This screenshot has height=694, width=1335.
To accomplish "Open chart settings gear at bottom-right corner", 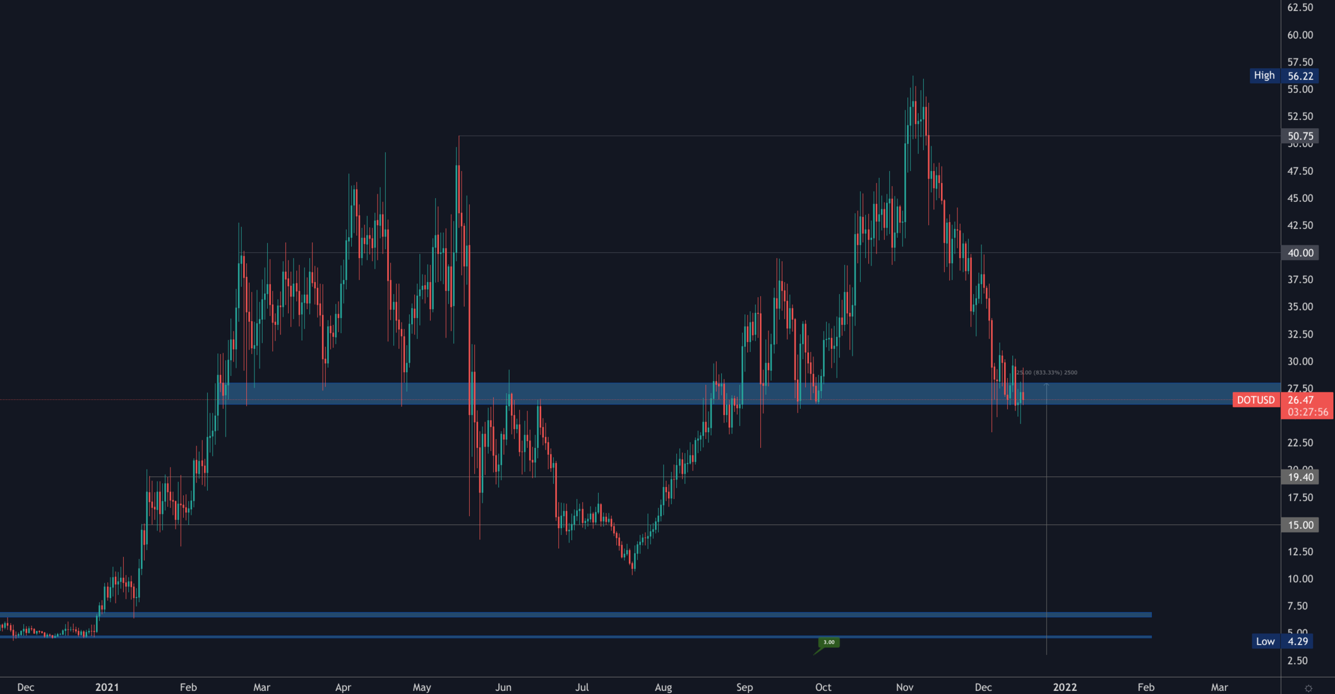I will [1308, 688].
